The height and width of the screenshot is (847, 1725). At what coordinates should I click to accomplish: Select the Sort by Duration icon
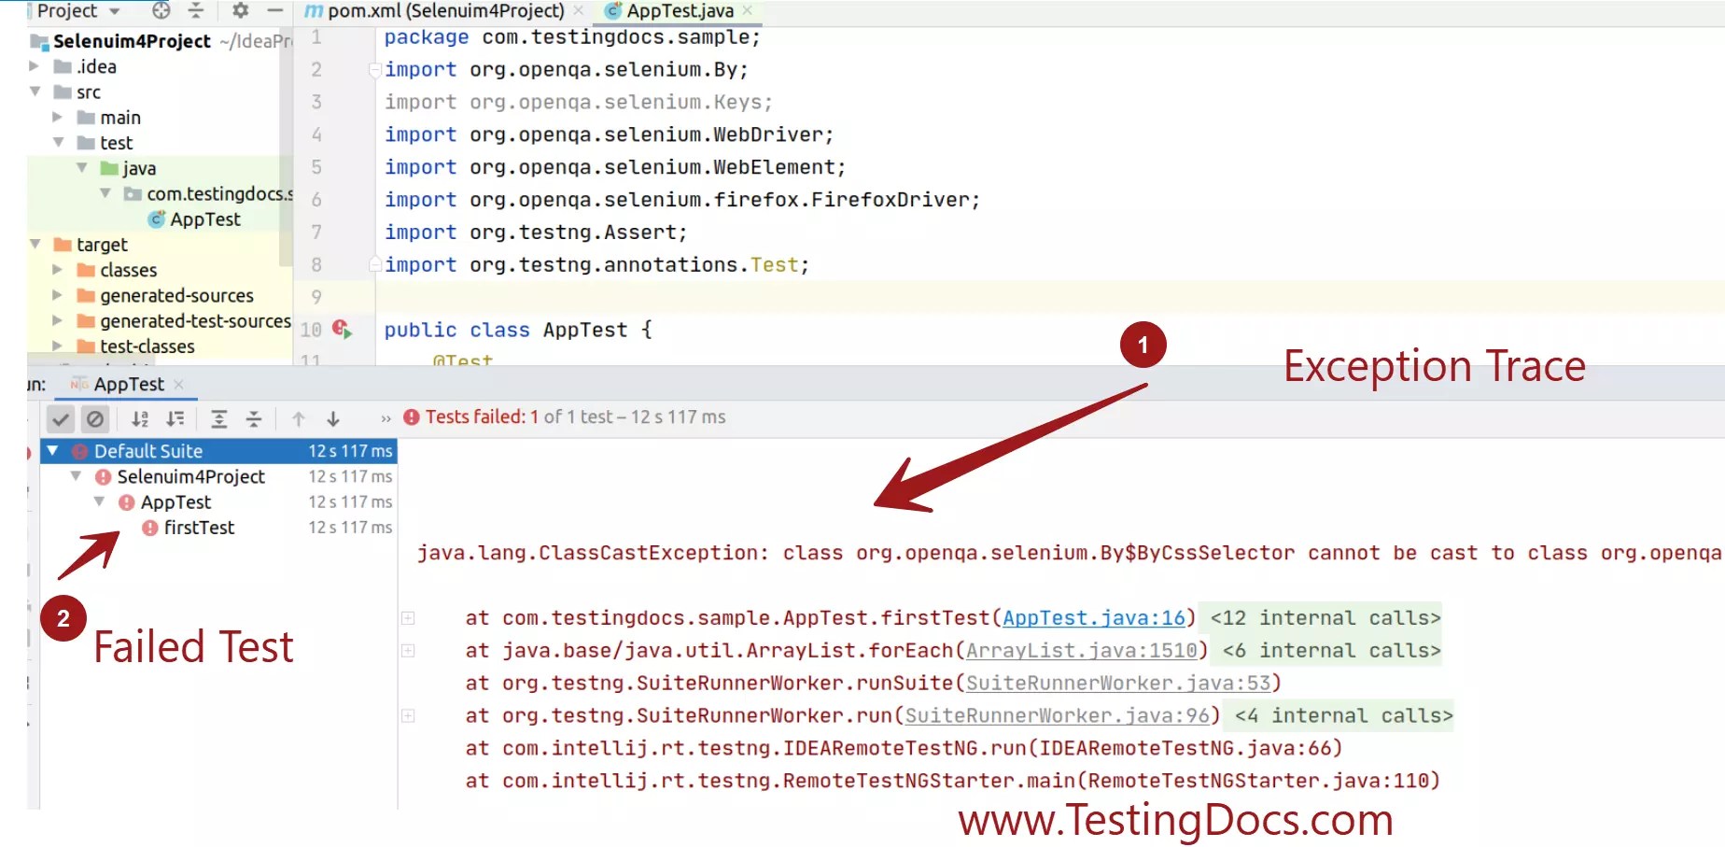coord(175,418)
